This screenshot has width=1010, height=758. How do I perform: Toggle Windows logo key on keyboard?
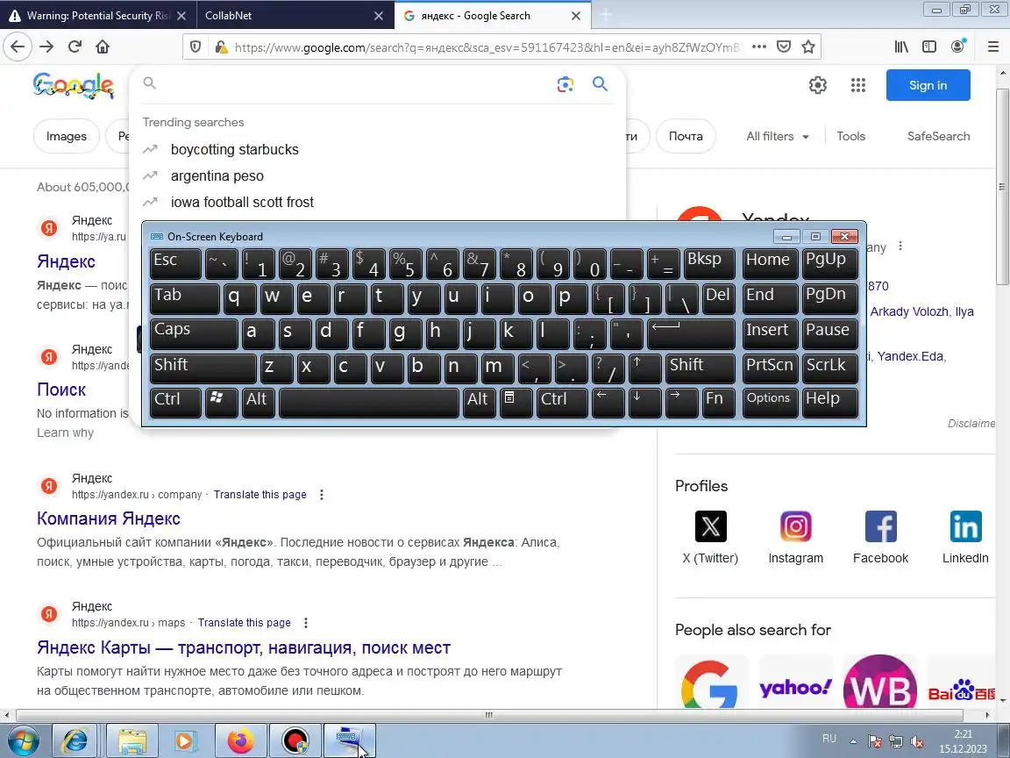[x=221, y=403]
